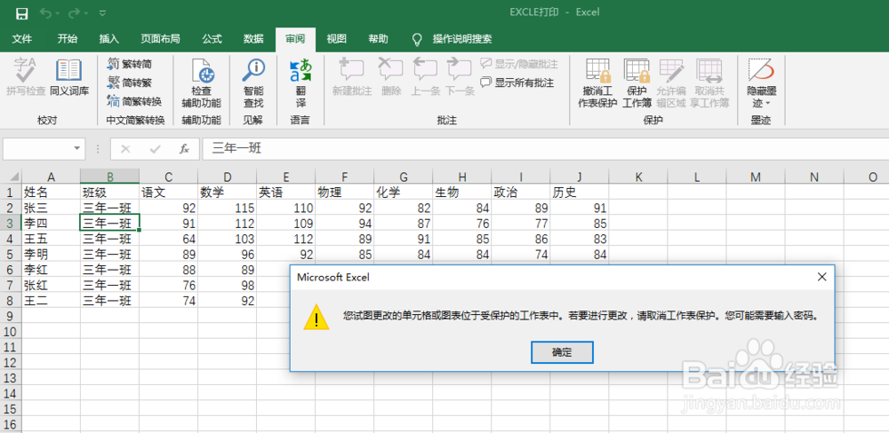Click cell 张三 in column A

[51, 208]
